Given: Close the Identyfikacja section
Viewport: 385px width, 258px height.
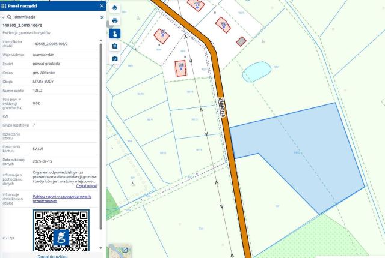Looking at the screenshot, I should click(102, 17).
